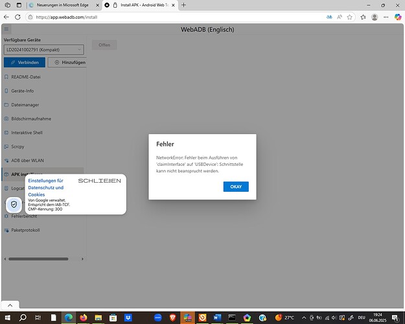This screenshot has height=324, width=405.
Task: Open the volume control in tray
Action: click(x=334, y=318)
